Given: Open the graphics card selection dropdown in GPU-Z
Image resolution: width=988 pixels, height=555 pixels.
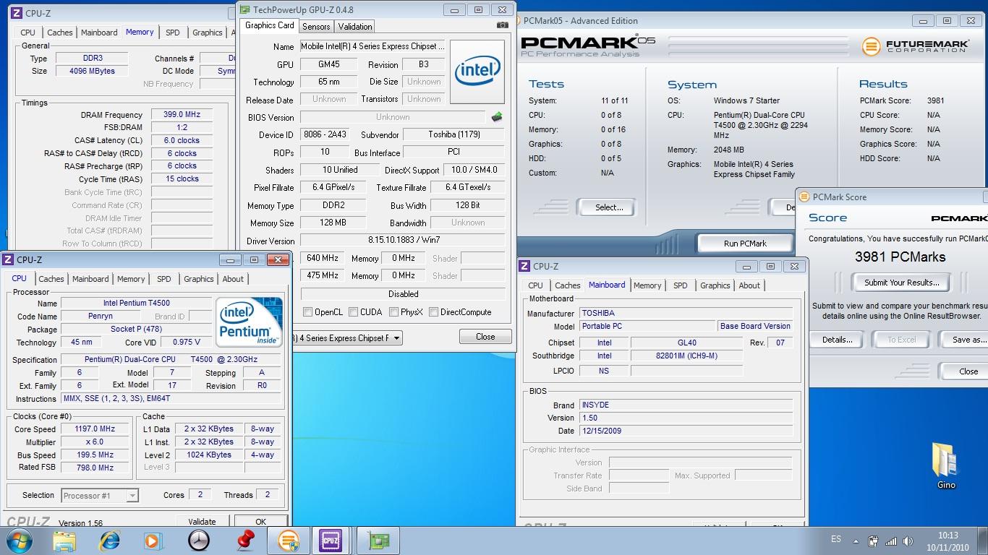Looking at the screenshot, I should (x=396, y=338).
